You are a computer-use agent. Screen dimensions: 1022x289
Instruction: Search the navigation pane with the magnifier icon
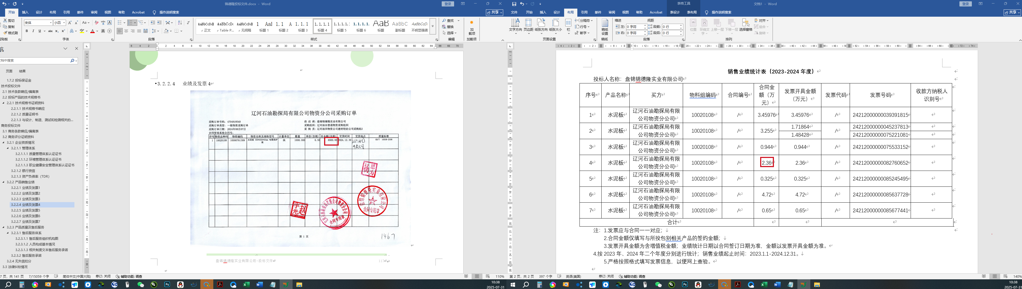click(x=73, y=61)
